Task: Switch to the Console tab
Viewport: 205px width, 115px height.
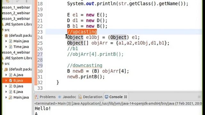Action: pos(116,97)
